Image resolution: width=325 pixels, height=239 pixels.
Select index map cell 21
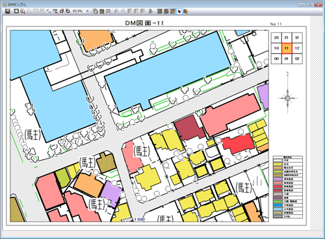point(287,38)
